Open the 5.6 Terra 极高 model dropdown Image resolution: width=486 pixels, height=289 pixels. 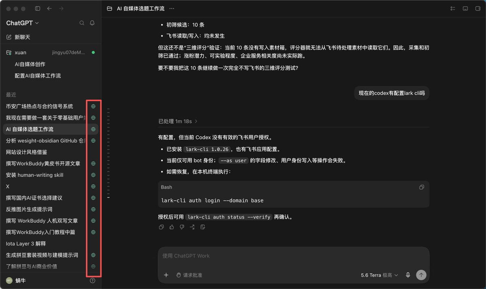click(x=379, y=275)
